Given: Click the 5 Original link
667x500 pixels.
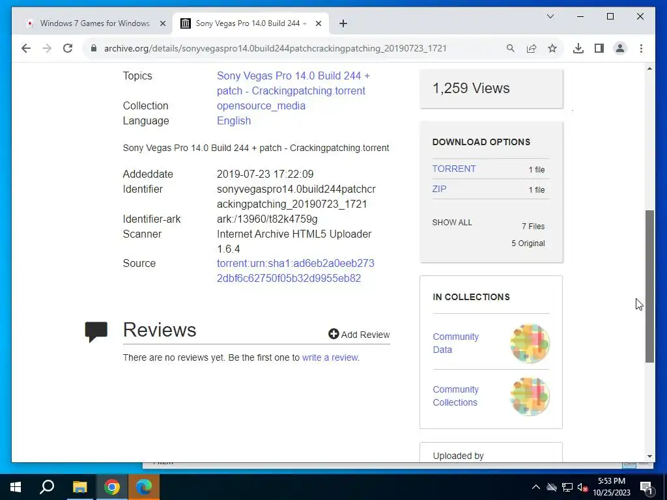Looking at the screenshot, I should pos(528,243).
